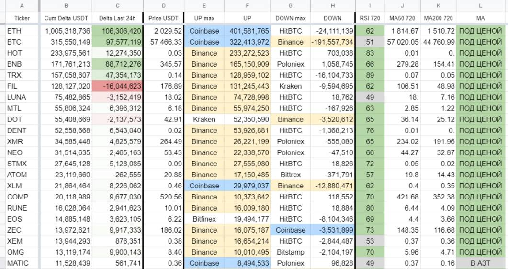Click RSI value 89 in TRX row
This screenshot has width=508, height=269.
point(370,75)
